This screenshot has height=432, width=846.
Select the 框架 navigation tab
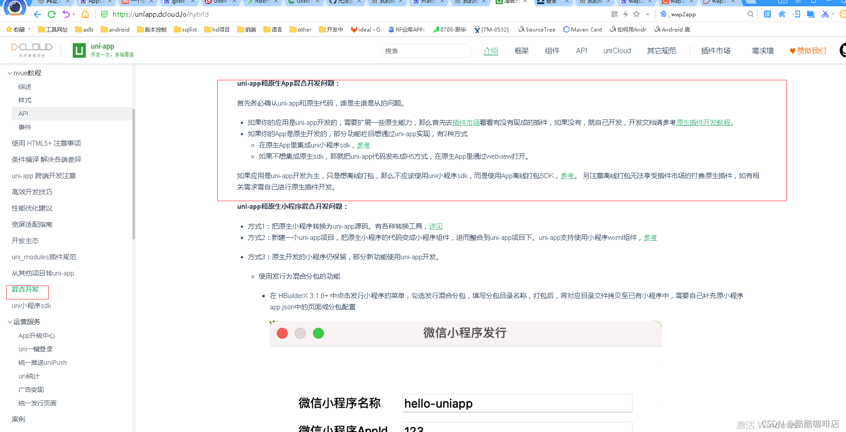[522, 51]
